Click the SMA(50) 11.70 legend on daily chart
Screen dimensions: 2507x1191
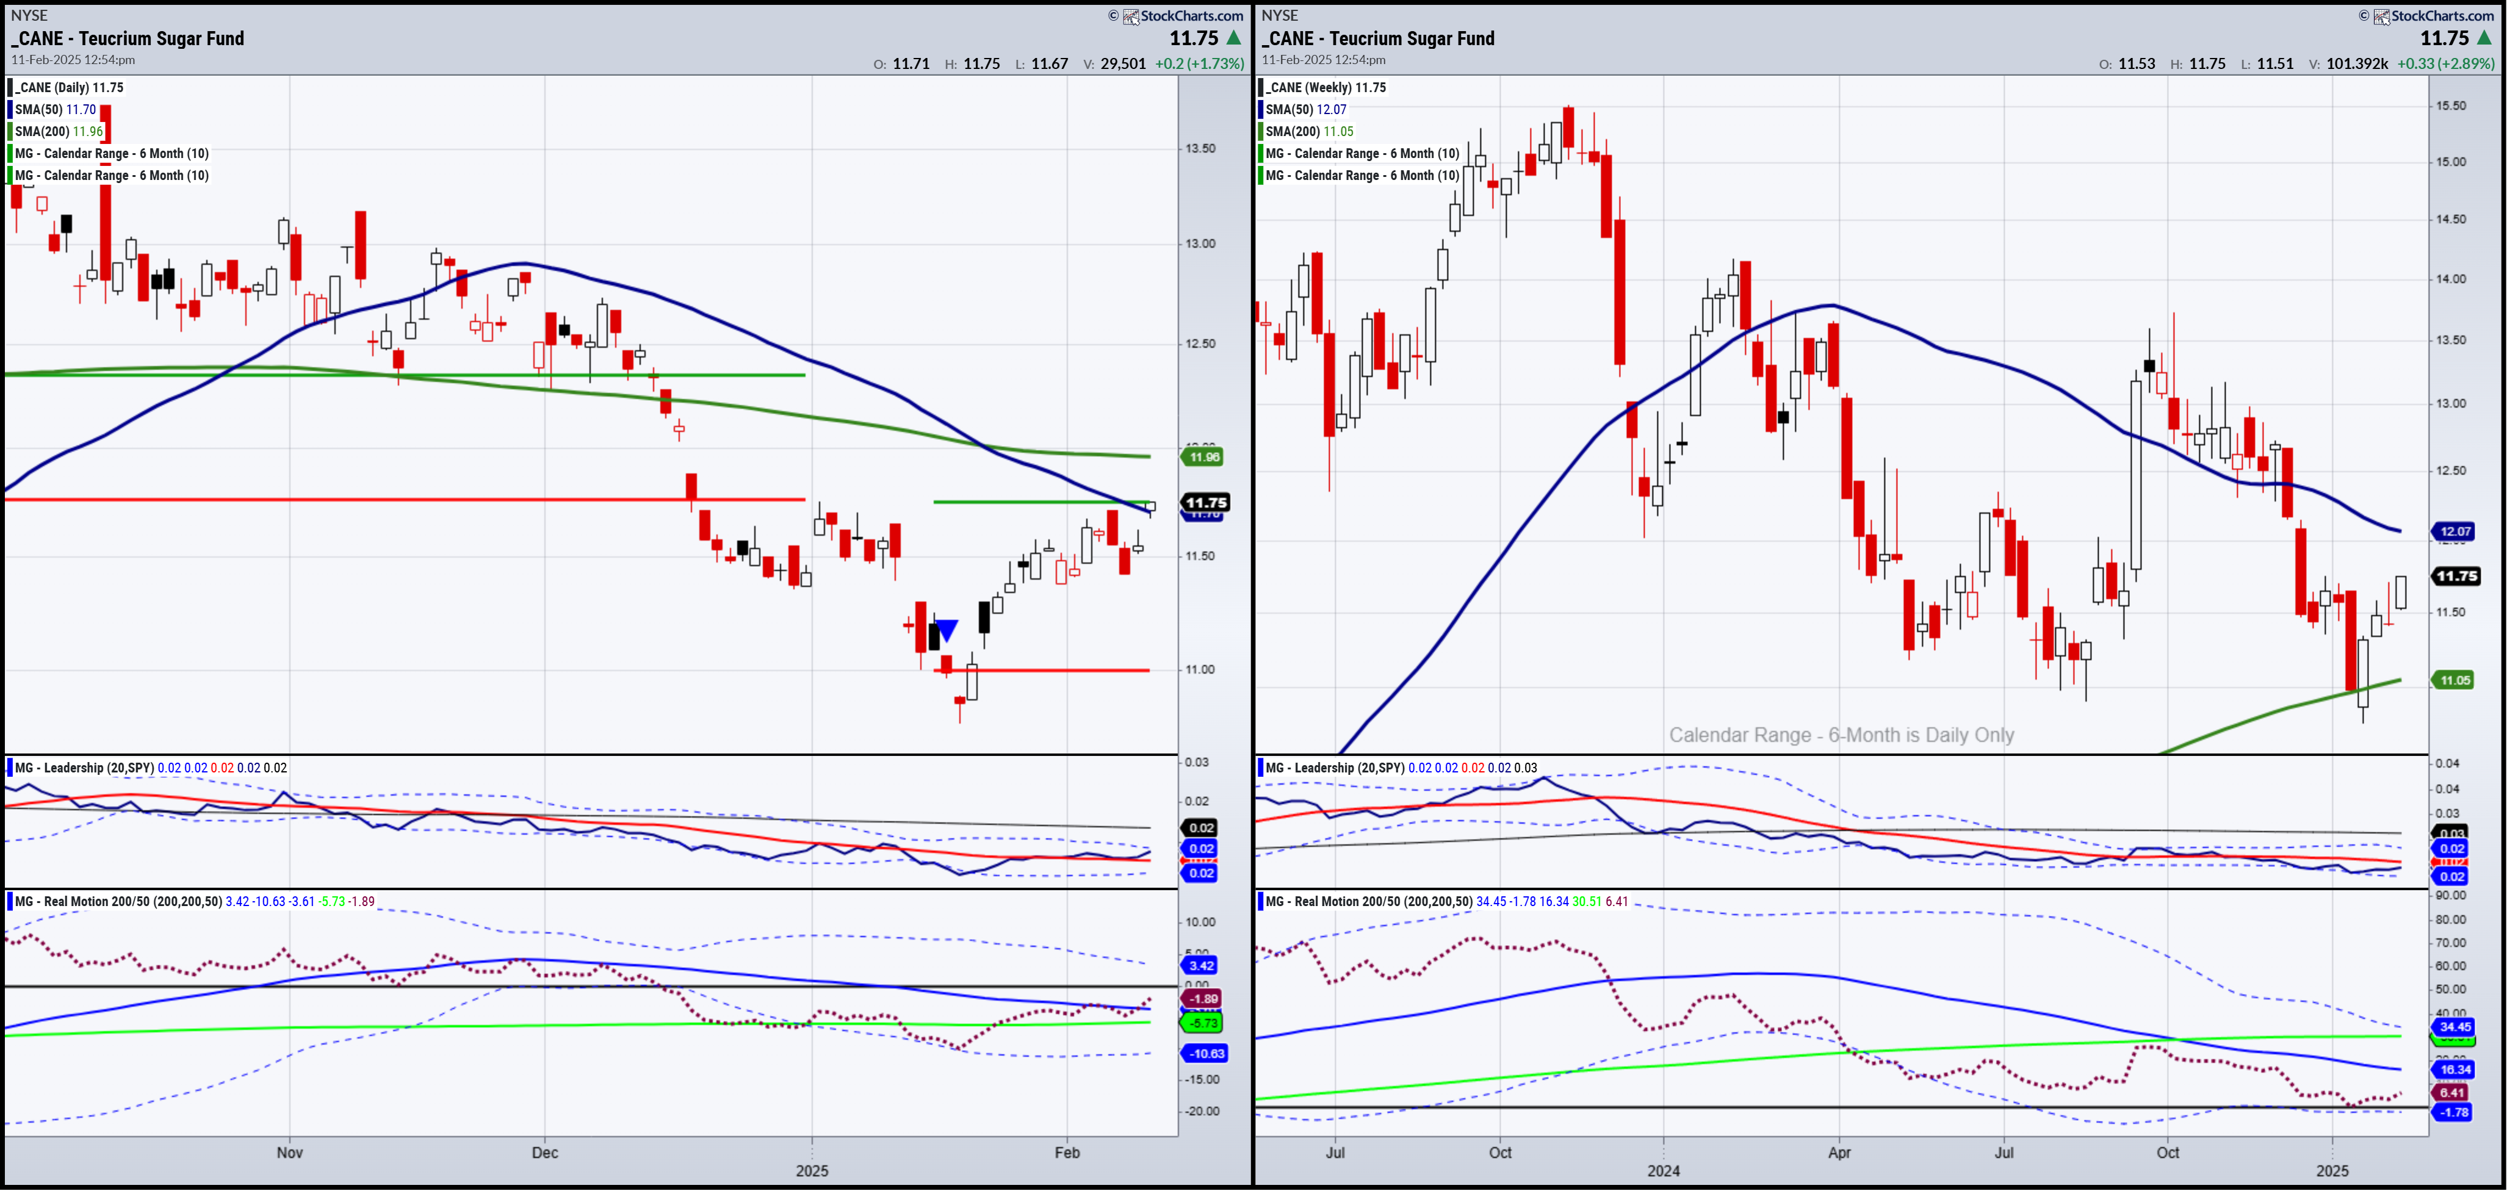coord(56,110)
